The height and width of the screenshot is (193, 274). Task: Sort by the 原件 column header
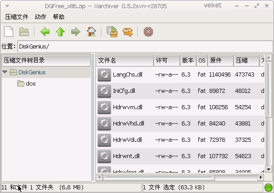tap(221, 60)
